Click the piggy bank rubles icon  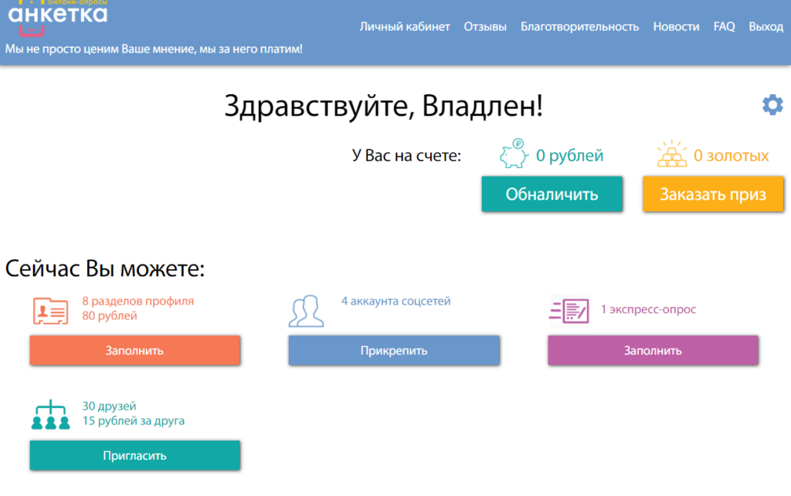click(x=513, y=154)
